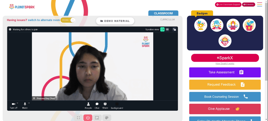Viewport: 268px width, 121px height.
Task: Turn off the camera
Action: pyautogui.click(x=13, y=106)
